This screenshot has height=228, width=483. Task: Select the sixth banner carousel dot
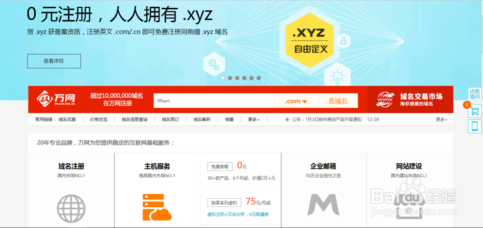tap(258, 78)
